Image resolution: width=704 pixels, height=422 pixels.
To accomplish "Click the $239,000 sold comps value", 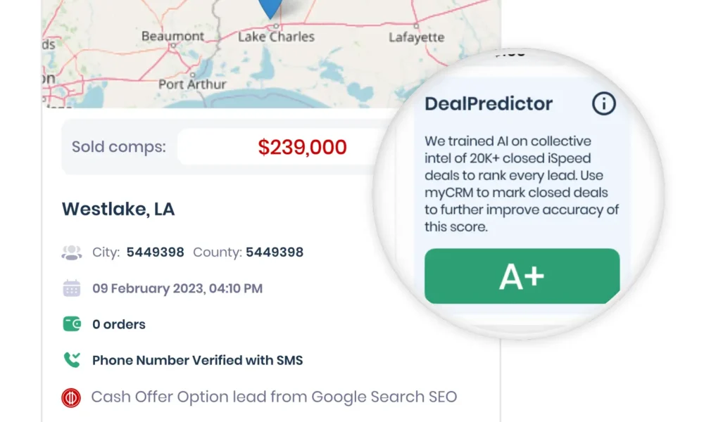I will [x=302, y=147].
